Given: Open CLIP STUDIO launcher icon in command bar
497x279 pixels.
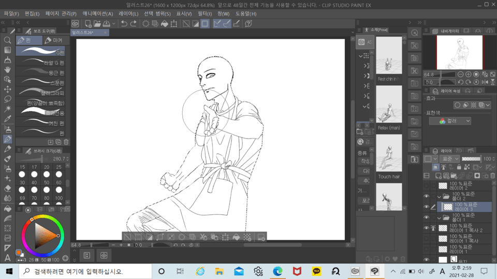Looking at the screenshot, I should point(75,23).
